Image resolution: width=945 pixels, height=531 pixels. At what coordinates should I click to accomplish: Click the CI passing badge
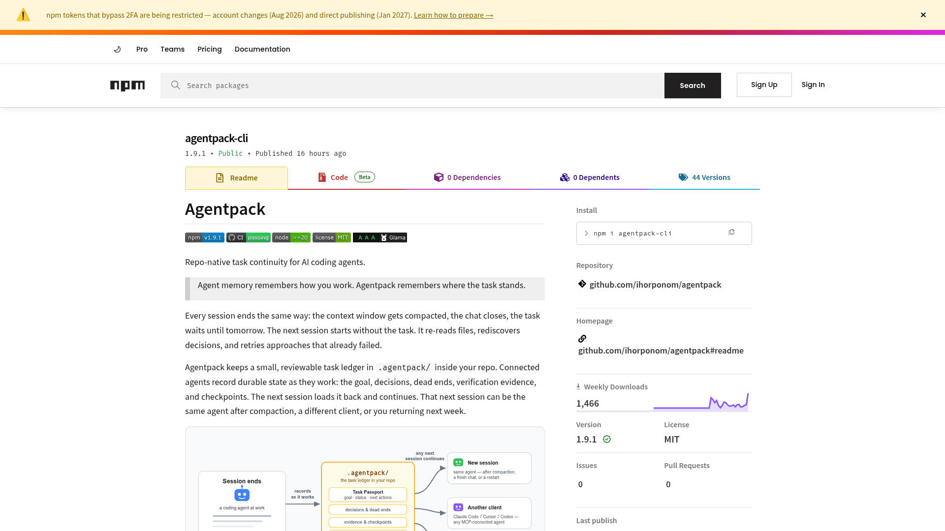point(249,237)
